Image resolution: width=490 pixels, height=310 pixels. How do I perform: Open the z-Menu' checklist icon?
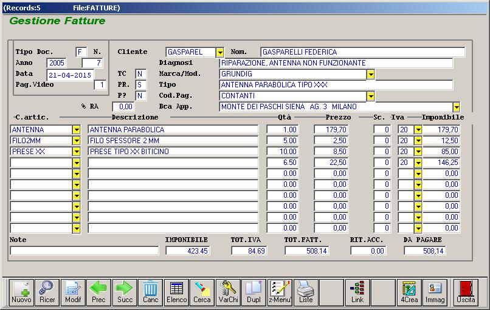pyautogui.click(x=280, y=292)
